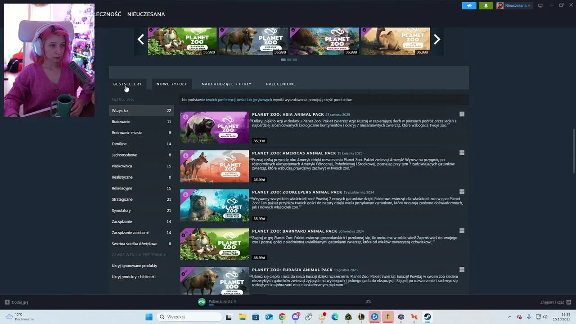Select the first carousel page indicator dot

point(283,60)
